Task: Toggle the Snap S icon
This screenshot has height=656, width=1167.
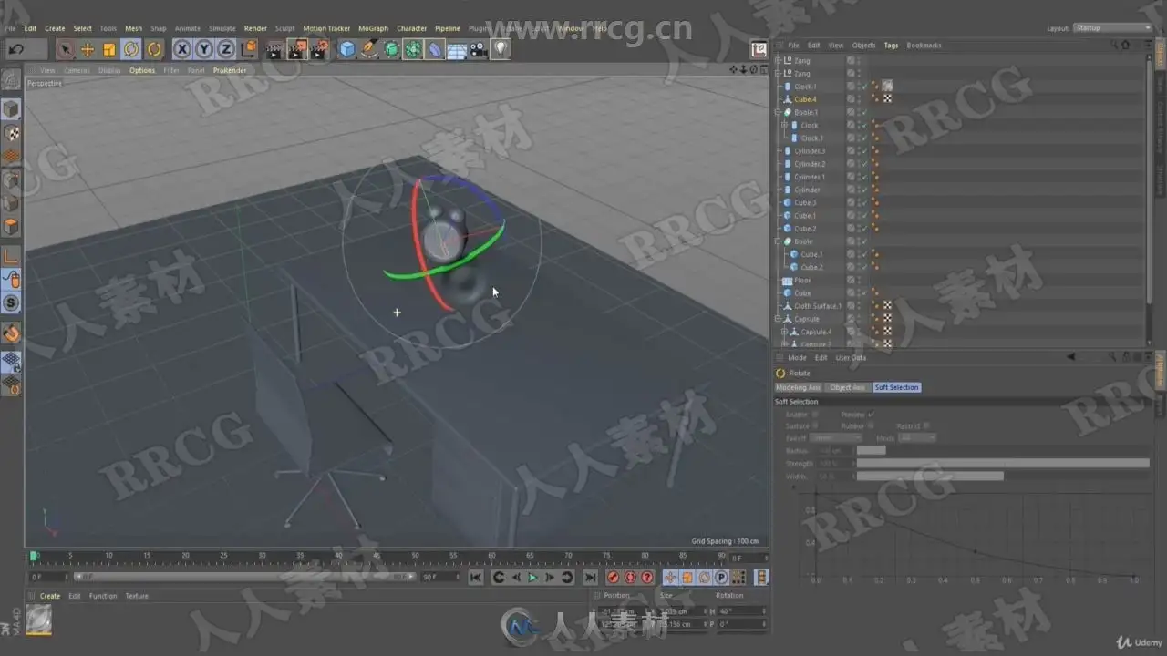Action: (x=11, y=302)
